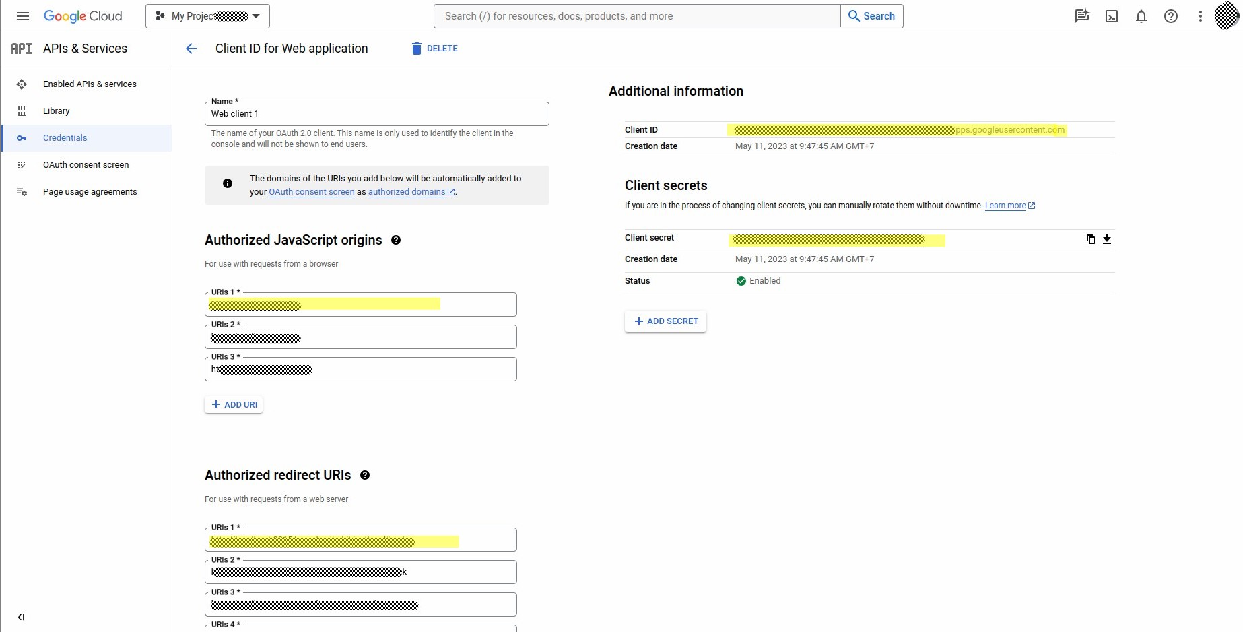
Task: Click the help icon beside Authorized JavaScript origins
Action: [x=396, y=240]
